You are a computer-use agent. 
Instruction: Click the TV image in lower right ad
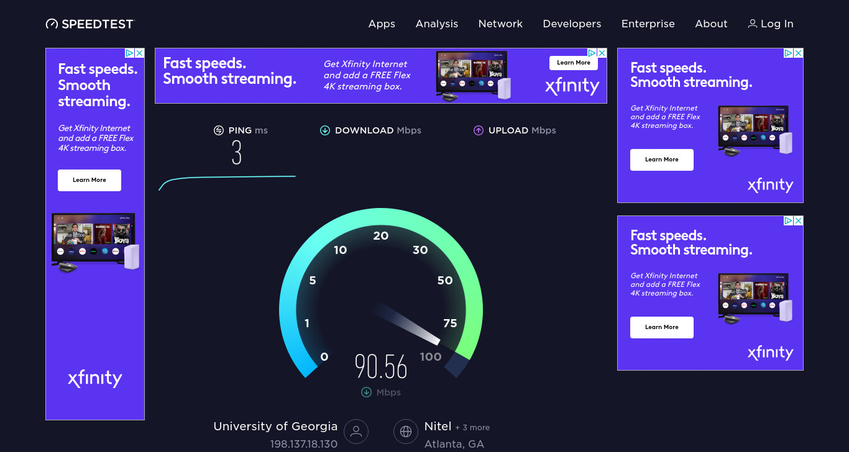756,299
